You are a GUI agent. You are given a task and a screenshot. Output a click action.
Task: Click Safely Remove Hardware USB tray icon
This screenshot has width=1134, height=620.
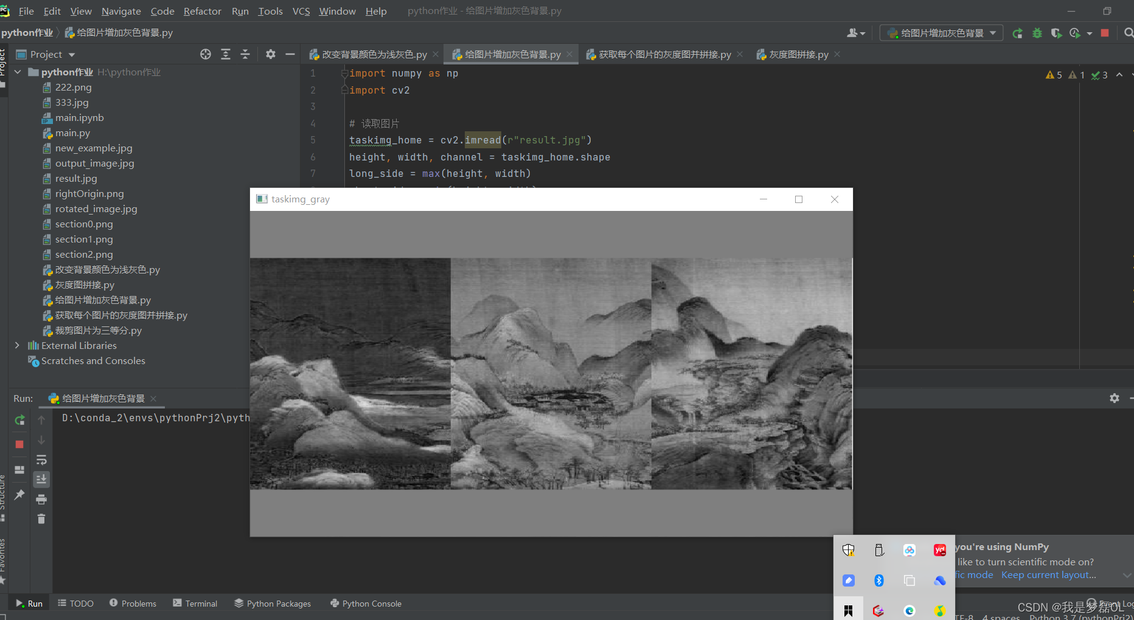coord(879,550)
